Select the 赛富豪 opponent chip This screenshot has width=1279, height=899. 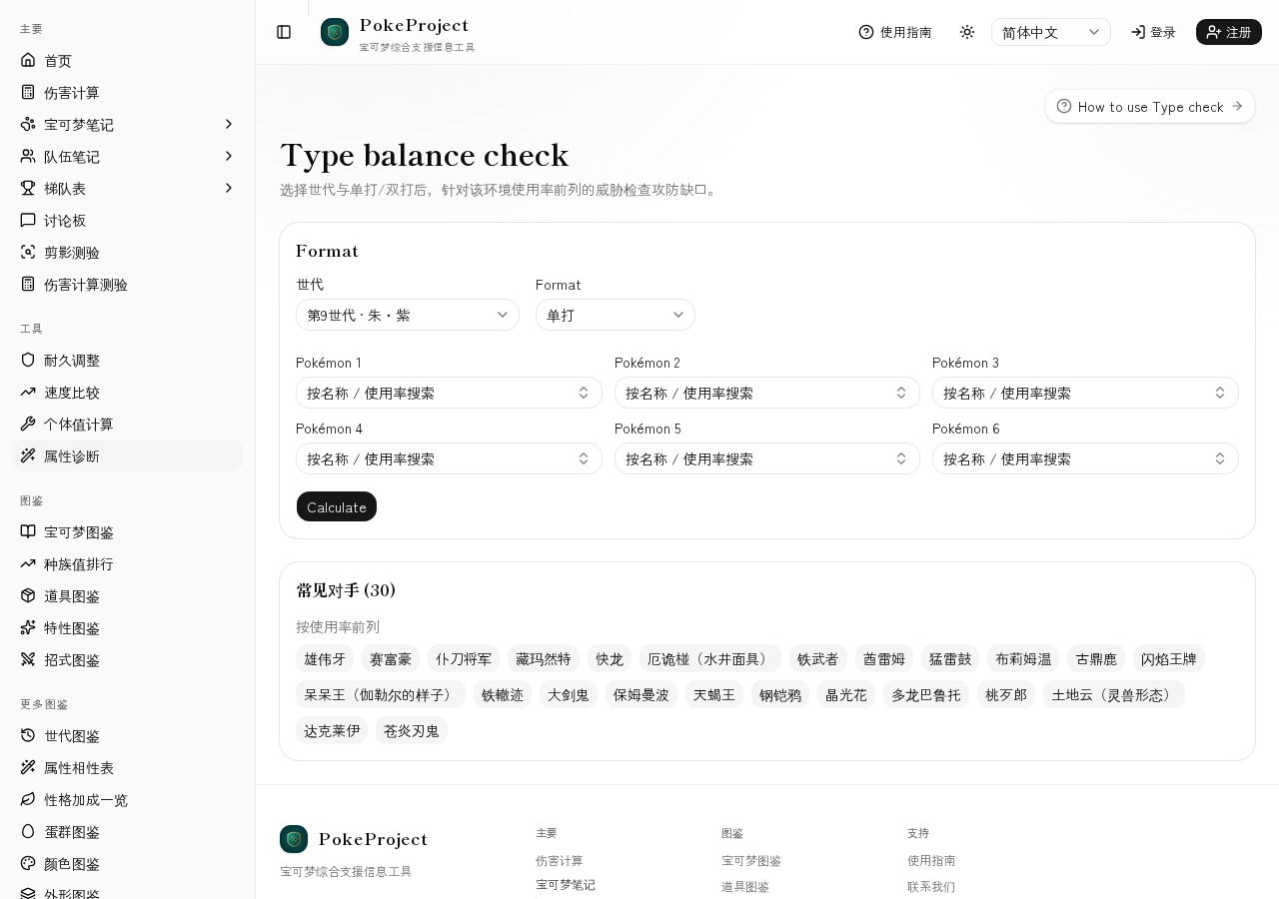coord(391,658)
